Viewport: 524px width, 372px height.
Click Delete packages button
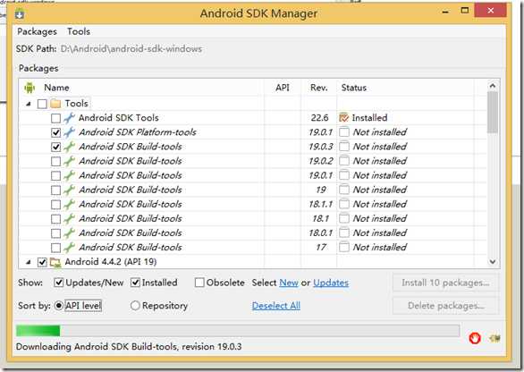point(445,306)
